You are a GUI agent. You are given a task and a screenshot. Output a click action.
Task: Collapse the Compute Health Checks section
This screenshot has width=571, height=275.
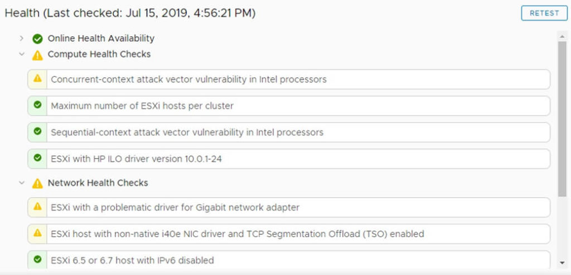coord(22,54)
